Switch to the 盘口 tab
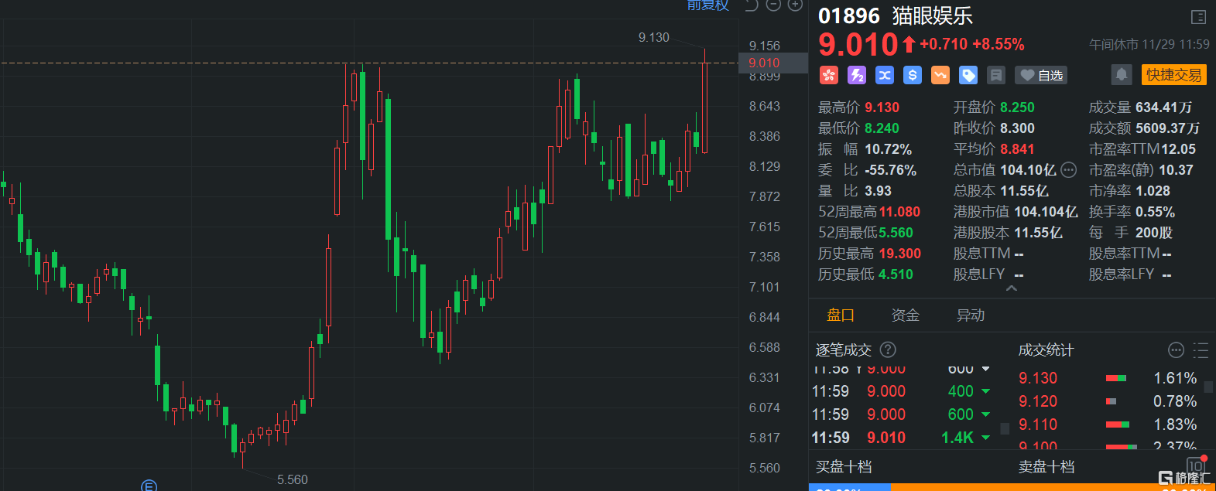This screenshot has width=1216, height=491. [841, 315]
